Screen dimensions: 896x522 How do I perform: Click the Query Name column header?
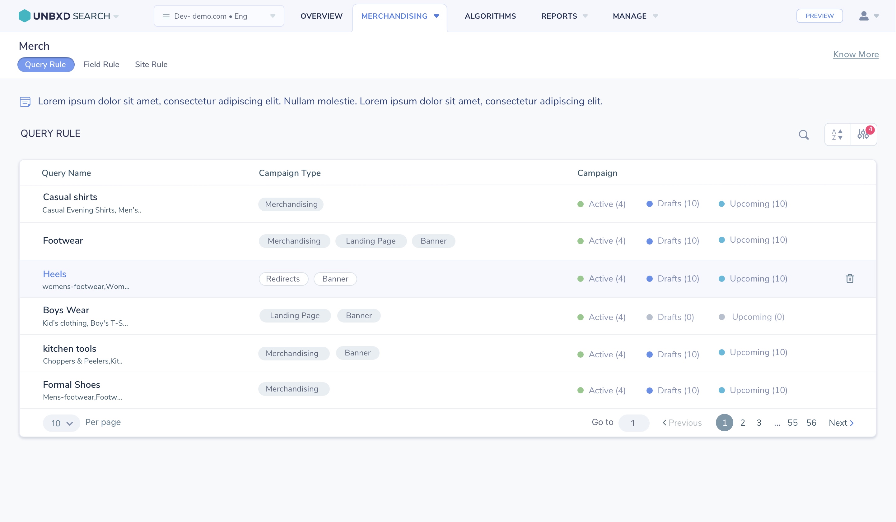pyautogui.click(x=66, y=173)
